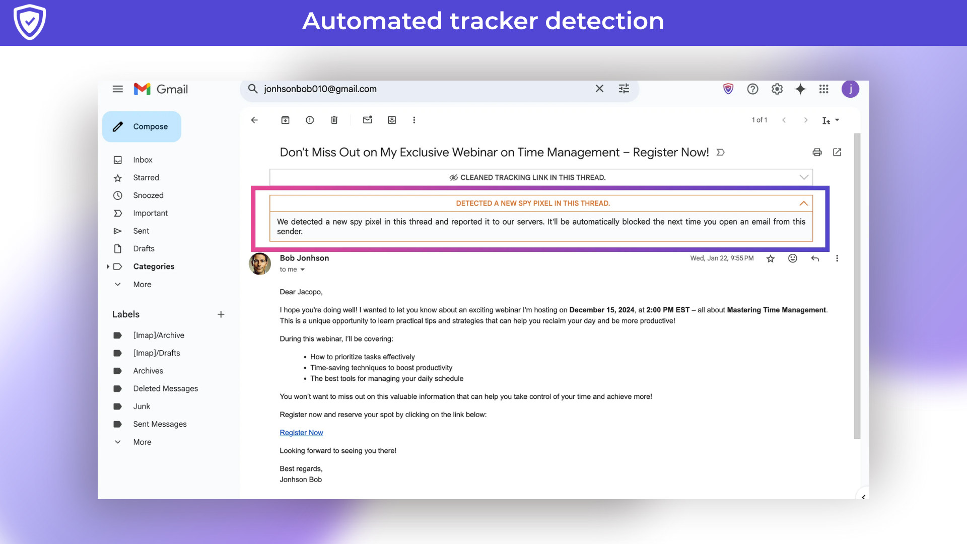Open the Google apps grid
Viewport: 967px width, 544px height.
click(x=823, y=89)
